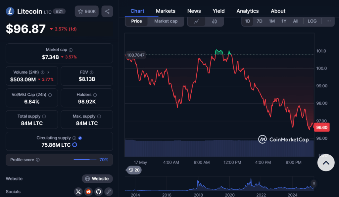The width and height of the screenshot is (339, 197).
Task: Open Market cap info tooltip icon
Action: pyautogui.click(x=71, y=50)
